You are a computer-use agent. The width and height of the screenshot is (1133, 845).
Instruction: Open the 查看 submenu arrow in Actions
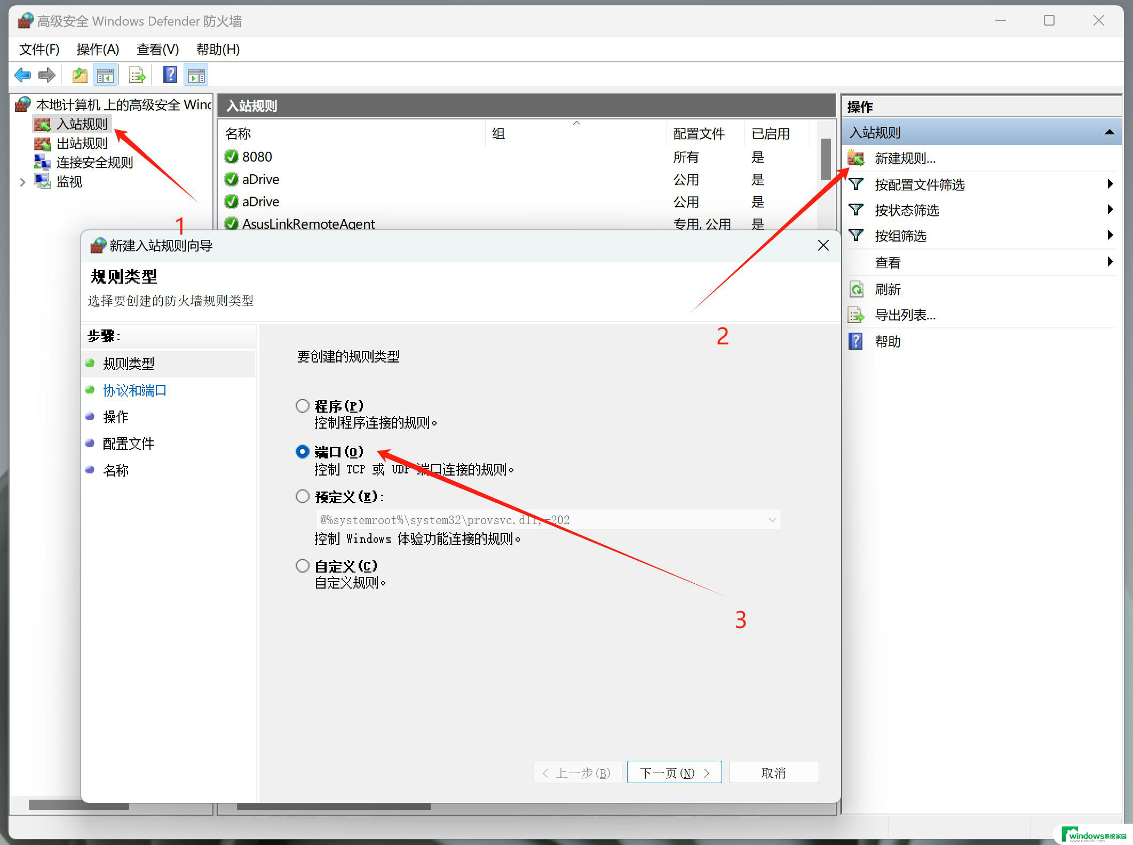click(x=1110, y=261)
